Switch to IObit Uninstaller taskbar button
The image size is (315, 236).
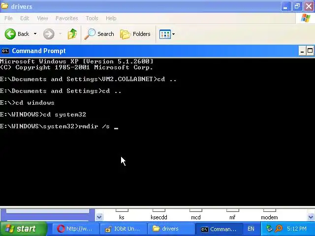[x=123, y=229]
